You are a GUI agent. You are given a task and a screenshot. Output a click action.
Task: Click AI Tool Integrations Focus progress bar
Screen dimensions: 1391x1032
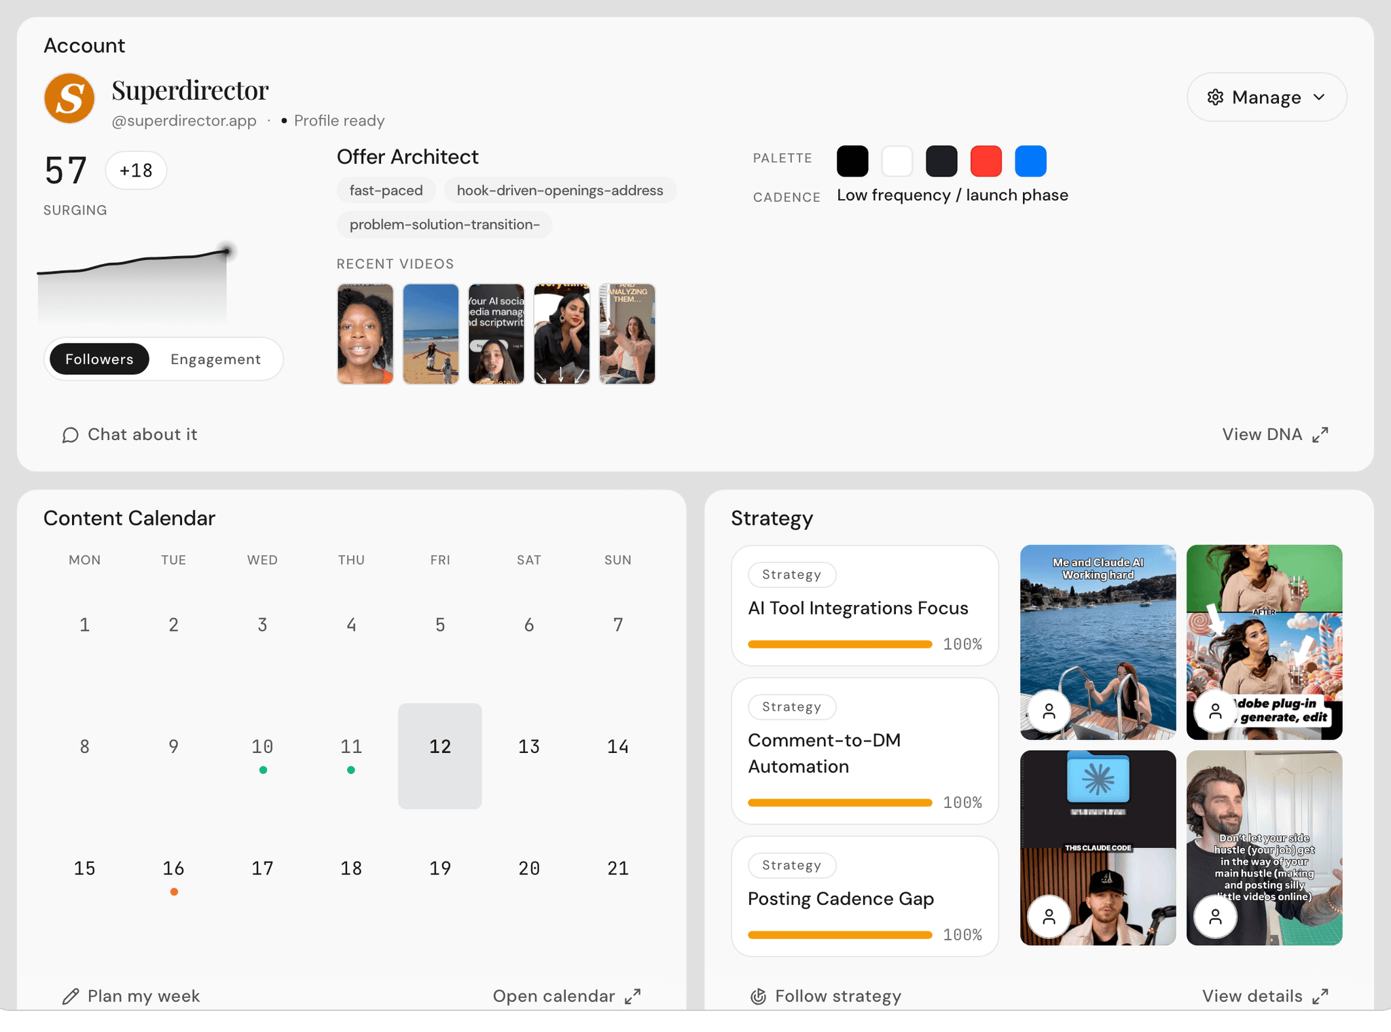click(x=840, y=644)
